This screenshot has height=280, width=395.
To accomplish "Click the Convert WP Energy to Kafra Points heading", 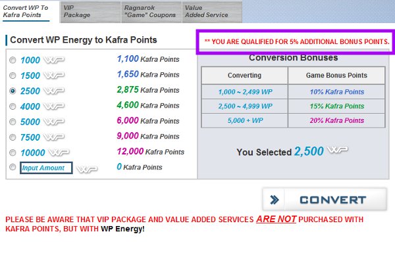I will click(x=84, y=39).
